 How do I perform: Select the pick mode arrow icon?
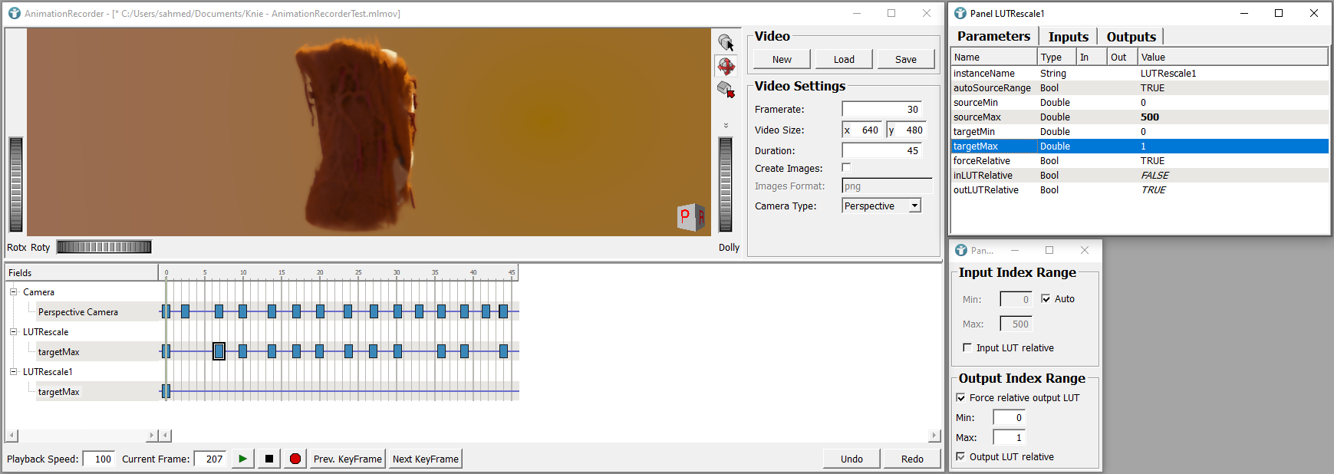pos(726,42)
